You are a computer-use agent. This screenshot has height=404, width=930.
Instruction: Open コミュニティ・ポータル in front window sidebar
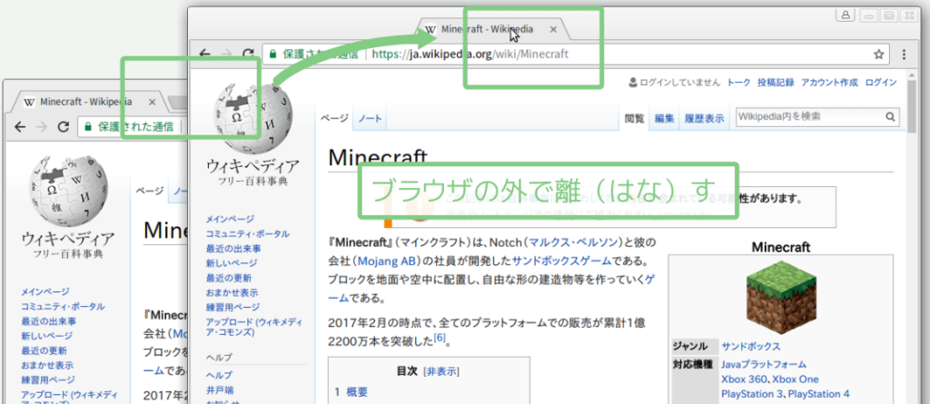click(248, 233)
